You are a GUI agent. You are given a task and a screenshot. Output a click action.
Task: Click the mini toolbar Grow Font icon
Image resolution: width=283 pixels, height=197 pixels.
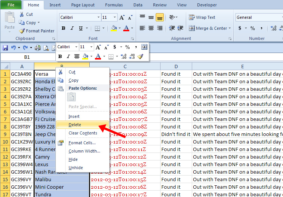click(x=98, y=47)
